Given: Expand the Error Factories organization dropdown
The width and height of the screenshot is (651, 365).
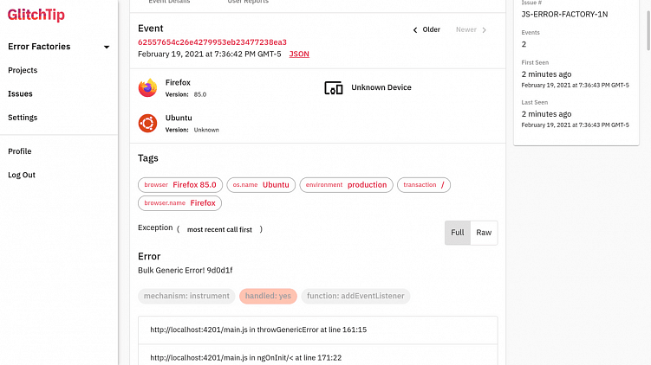Looking at the screenshot, I should (x=107, y=47).
